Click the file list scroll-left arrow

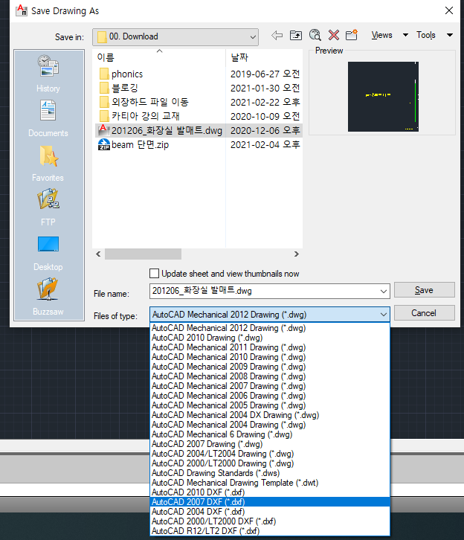point(98,254)
